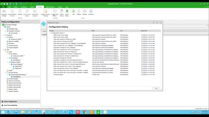The width and height of the screenshot is (209, 117).
Task: Collapse the User tree node
Action: point(3,50)
